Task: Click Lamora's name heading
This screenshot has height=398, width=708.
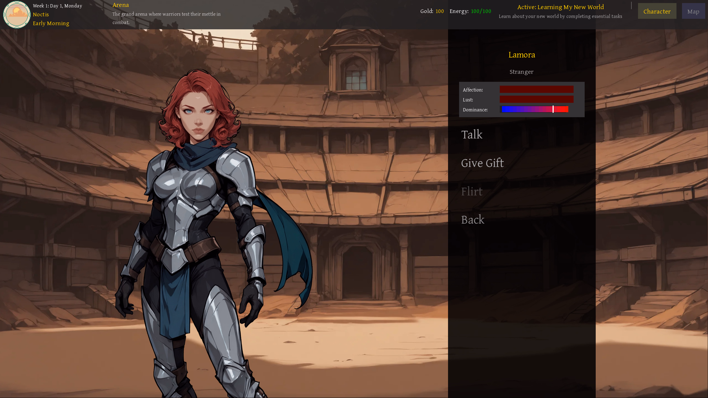Action: (x=522, y=55)
